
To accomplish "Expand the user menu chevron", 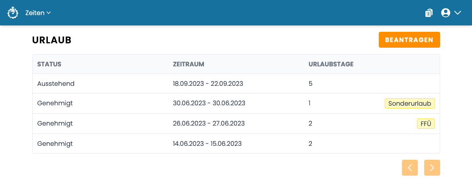I will [x=458, y=13].
